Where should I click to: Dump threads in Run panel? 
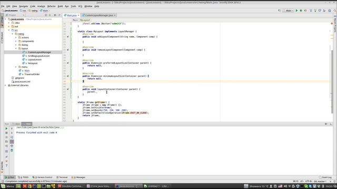6,142
